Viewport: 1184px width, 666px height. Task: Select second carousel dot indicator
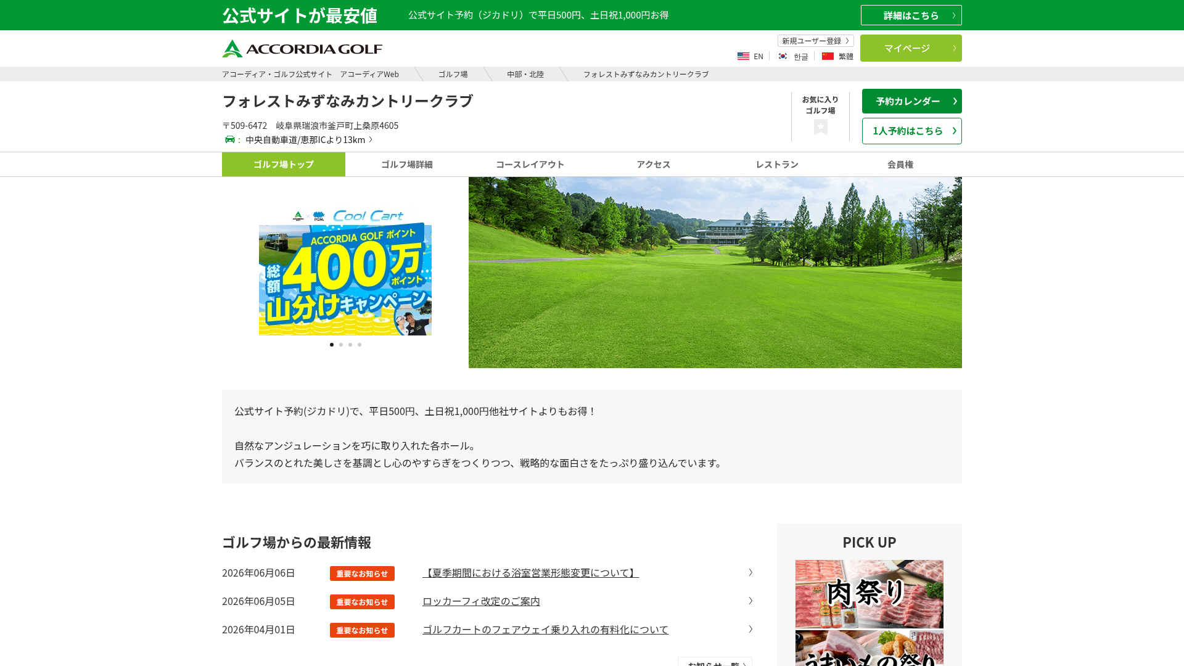[x=341, y=345]
